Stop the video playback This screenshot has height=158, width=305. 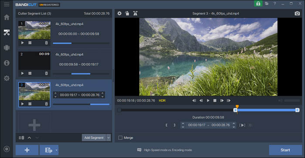pyautogui.click(x=215, y=100)
